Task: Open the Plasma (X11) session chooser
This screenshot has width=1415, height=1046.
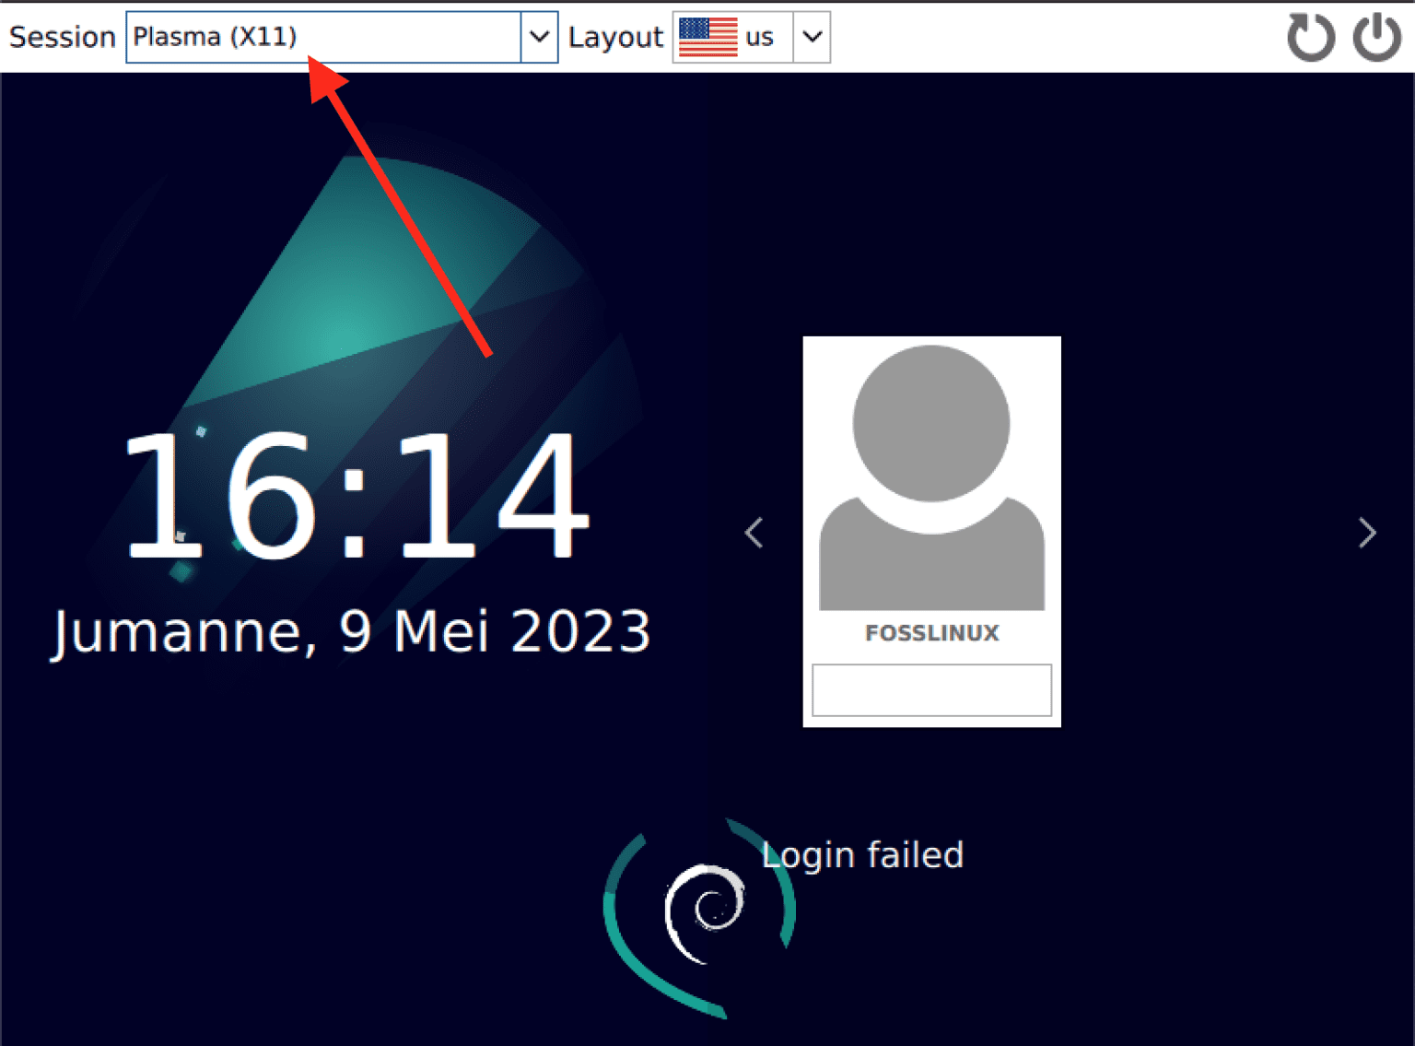Action: [x=276, y=36]
